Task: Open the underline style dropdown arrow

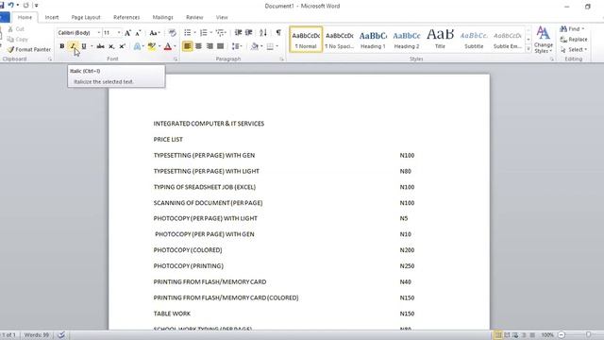Action: tap(92, 46)
